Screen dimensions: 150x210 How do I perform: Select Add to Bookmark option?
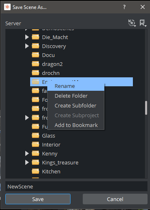pos(76,125)
